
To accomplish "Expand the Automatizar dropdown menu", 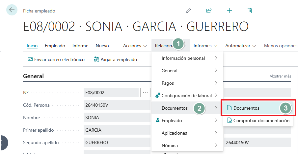I will 241,46.
